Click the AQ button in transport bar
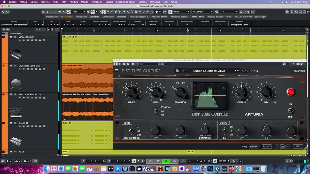Screen dimensions: 310x174 tap(35, 161)
